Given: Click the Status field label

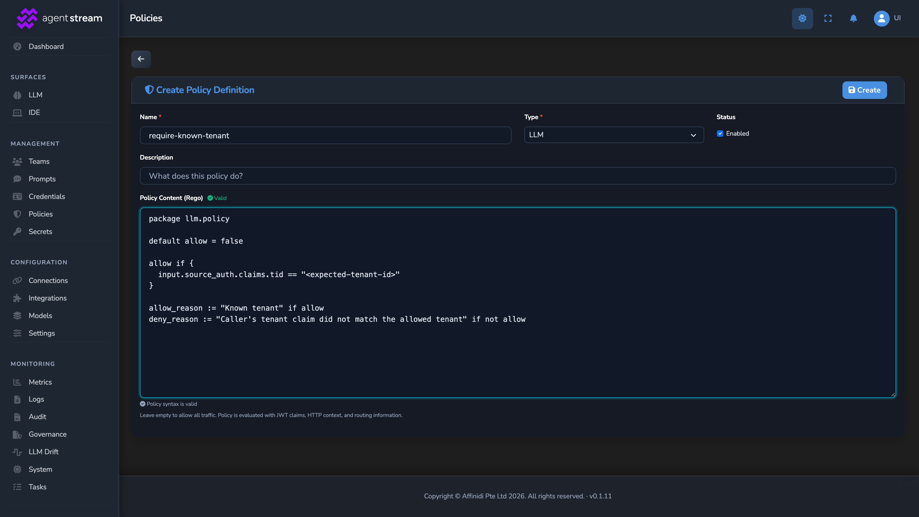Looking at the screenshot, I should pyautogui.click(x=726, y=117).
